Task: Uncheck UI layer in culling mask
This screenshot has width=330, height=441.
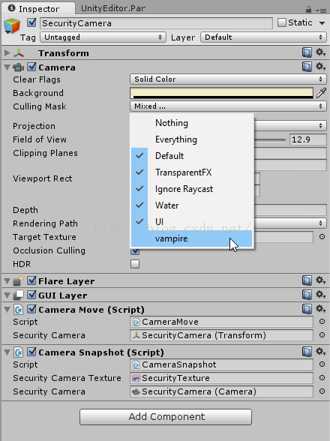Action: (191, 222)
